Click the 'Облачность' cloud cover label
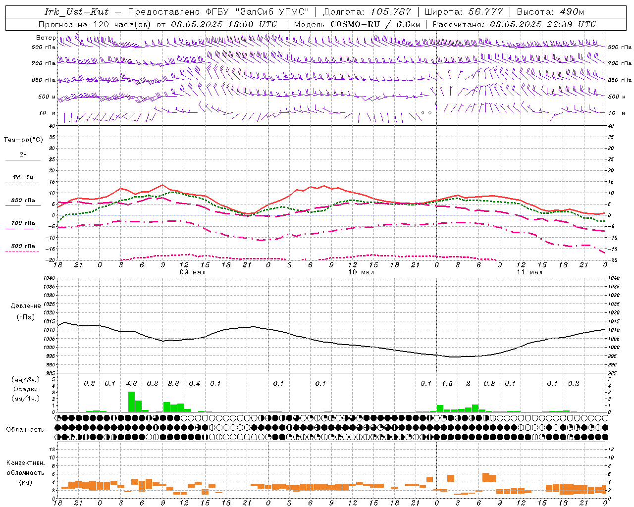 (x=25, y=430)
